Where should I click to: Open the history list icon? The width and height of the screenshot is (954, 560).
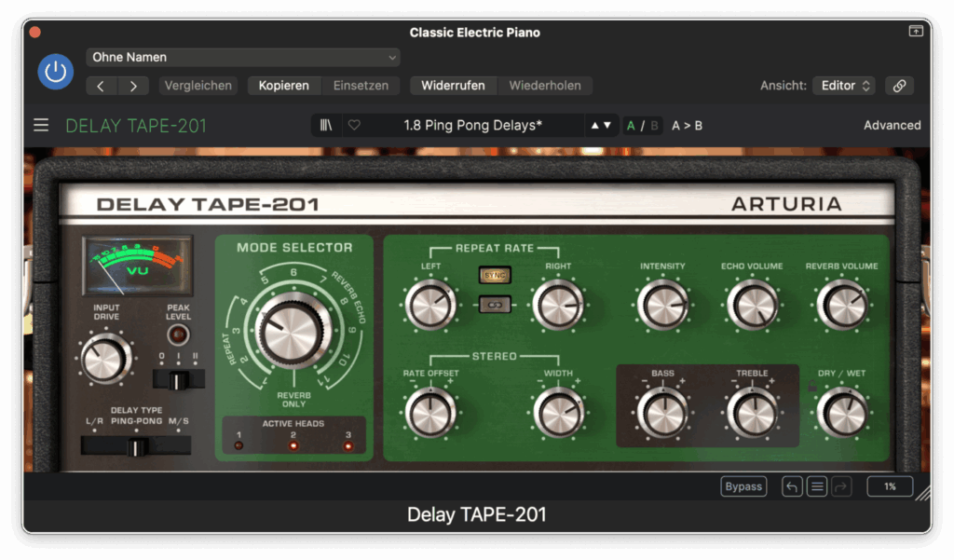pos(817,486)
